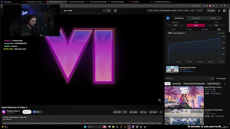Click the Oluştur create button

(x=211, y=10)
